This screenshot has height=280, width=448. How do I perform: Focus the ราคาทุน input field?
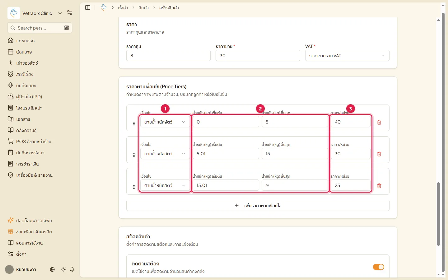pos(168,56)
